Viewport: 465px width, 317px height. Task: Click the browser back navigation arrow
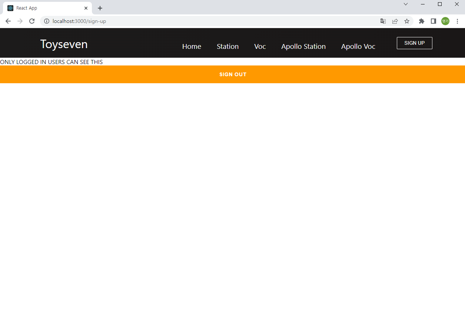pyautogui.click(x=8, y=21)
